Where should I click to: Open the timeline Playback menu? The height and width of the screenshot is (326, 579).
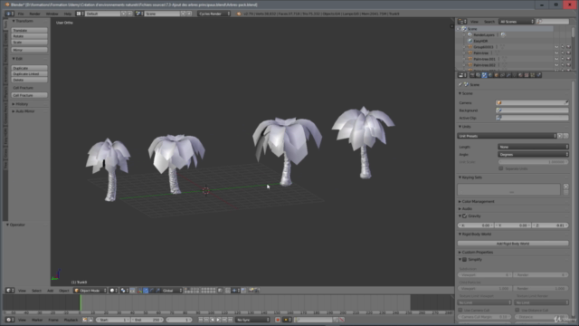(x=71, y=320)
